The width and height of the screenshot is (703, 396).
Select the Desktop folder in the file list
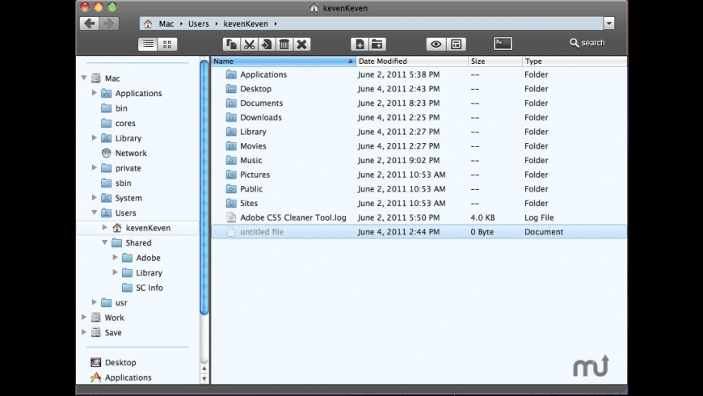click(x=419, y=89)
